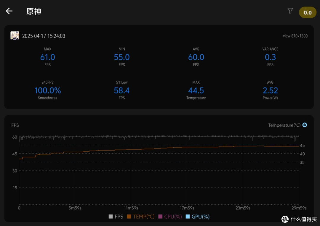Toggle TEMP(°C) legend series
320x226 pixels.
tap(141, 217)
